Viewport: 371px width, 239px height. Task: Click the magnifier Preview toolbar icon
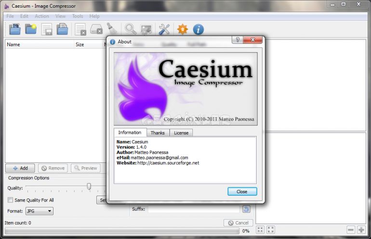click(x=131, y=29)
